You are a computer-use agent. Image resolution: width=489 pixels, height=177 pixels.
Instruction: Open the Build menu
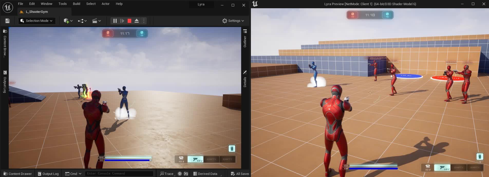[77, 4]
